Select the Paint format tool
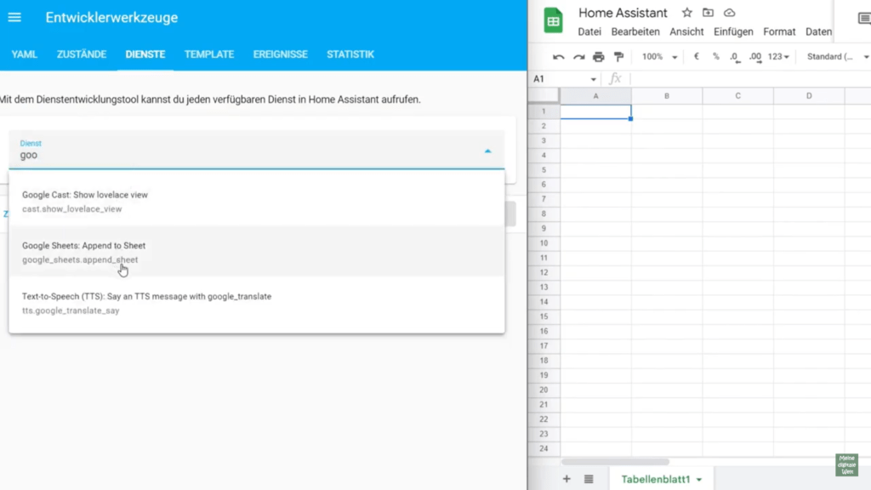Screen dimensions: 871x490 (x=618, y=56)
